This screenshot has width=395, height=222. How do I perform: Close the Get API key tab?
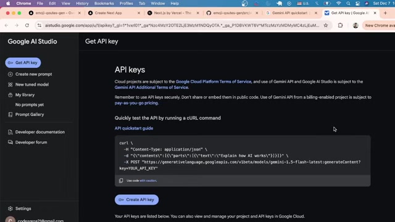pos(375,13)
